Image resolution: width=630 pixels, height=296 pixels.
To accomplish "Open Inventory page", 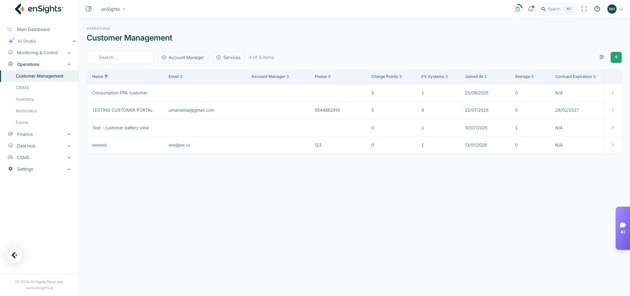I will [x=25, y=99].
